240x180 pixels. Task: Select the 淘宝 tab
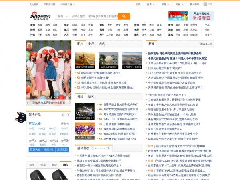pos(66,165)
